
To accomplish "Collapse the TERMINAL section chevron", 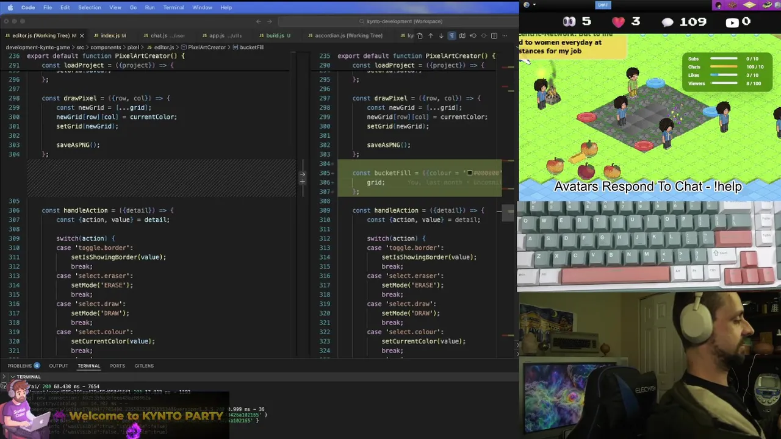I will point(12,377).
